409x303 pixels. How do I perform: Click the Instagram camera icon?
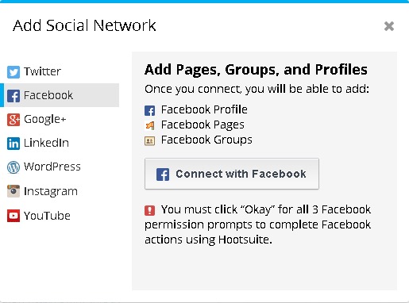(x=14, y=191)
